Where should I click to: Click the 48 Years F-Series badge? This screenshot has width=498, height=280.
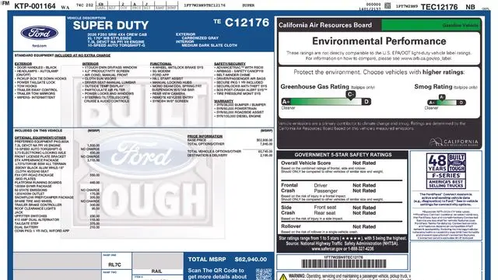(x=446, y=171)
